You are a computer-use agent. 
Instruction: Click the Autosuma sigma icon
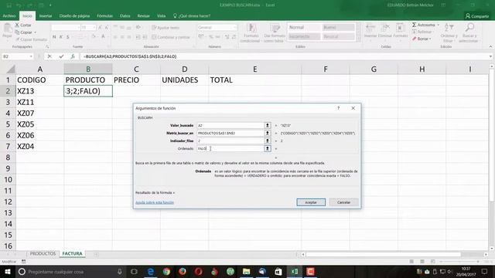(x=415, y=25)
